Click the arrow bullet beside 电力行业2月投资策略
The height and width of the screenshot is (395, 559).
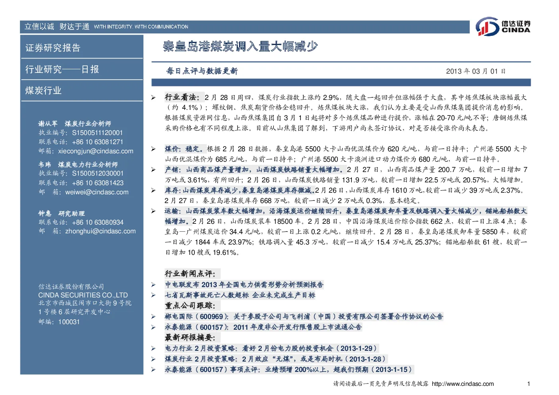point(153,348)
